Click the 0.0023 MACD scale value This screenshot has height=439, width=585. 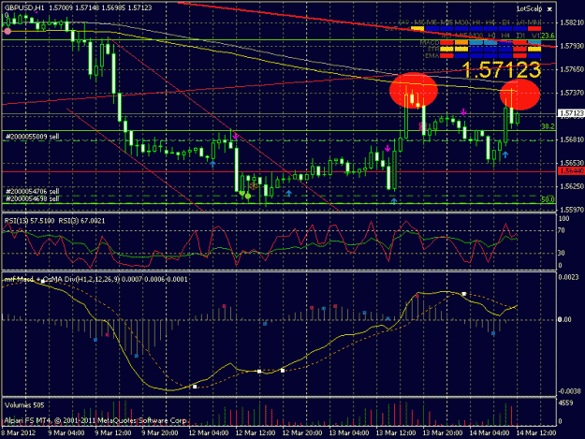click(x=568, y=277)
